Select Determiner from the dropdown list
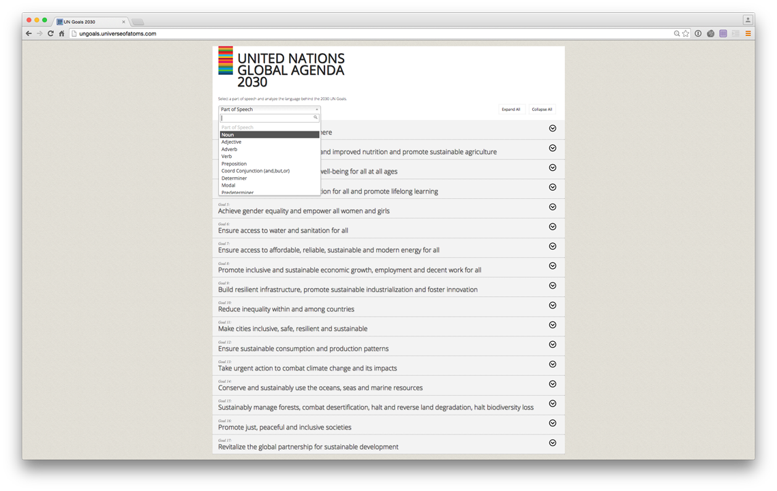 [x=270, y=178]
